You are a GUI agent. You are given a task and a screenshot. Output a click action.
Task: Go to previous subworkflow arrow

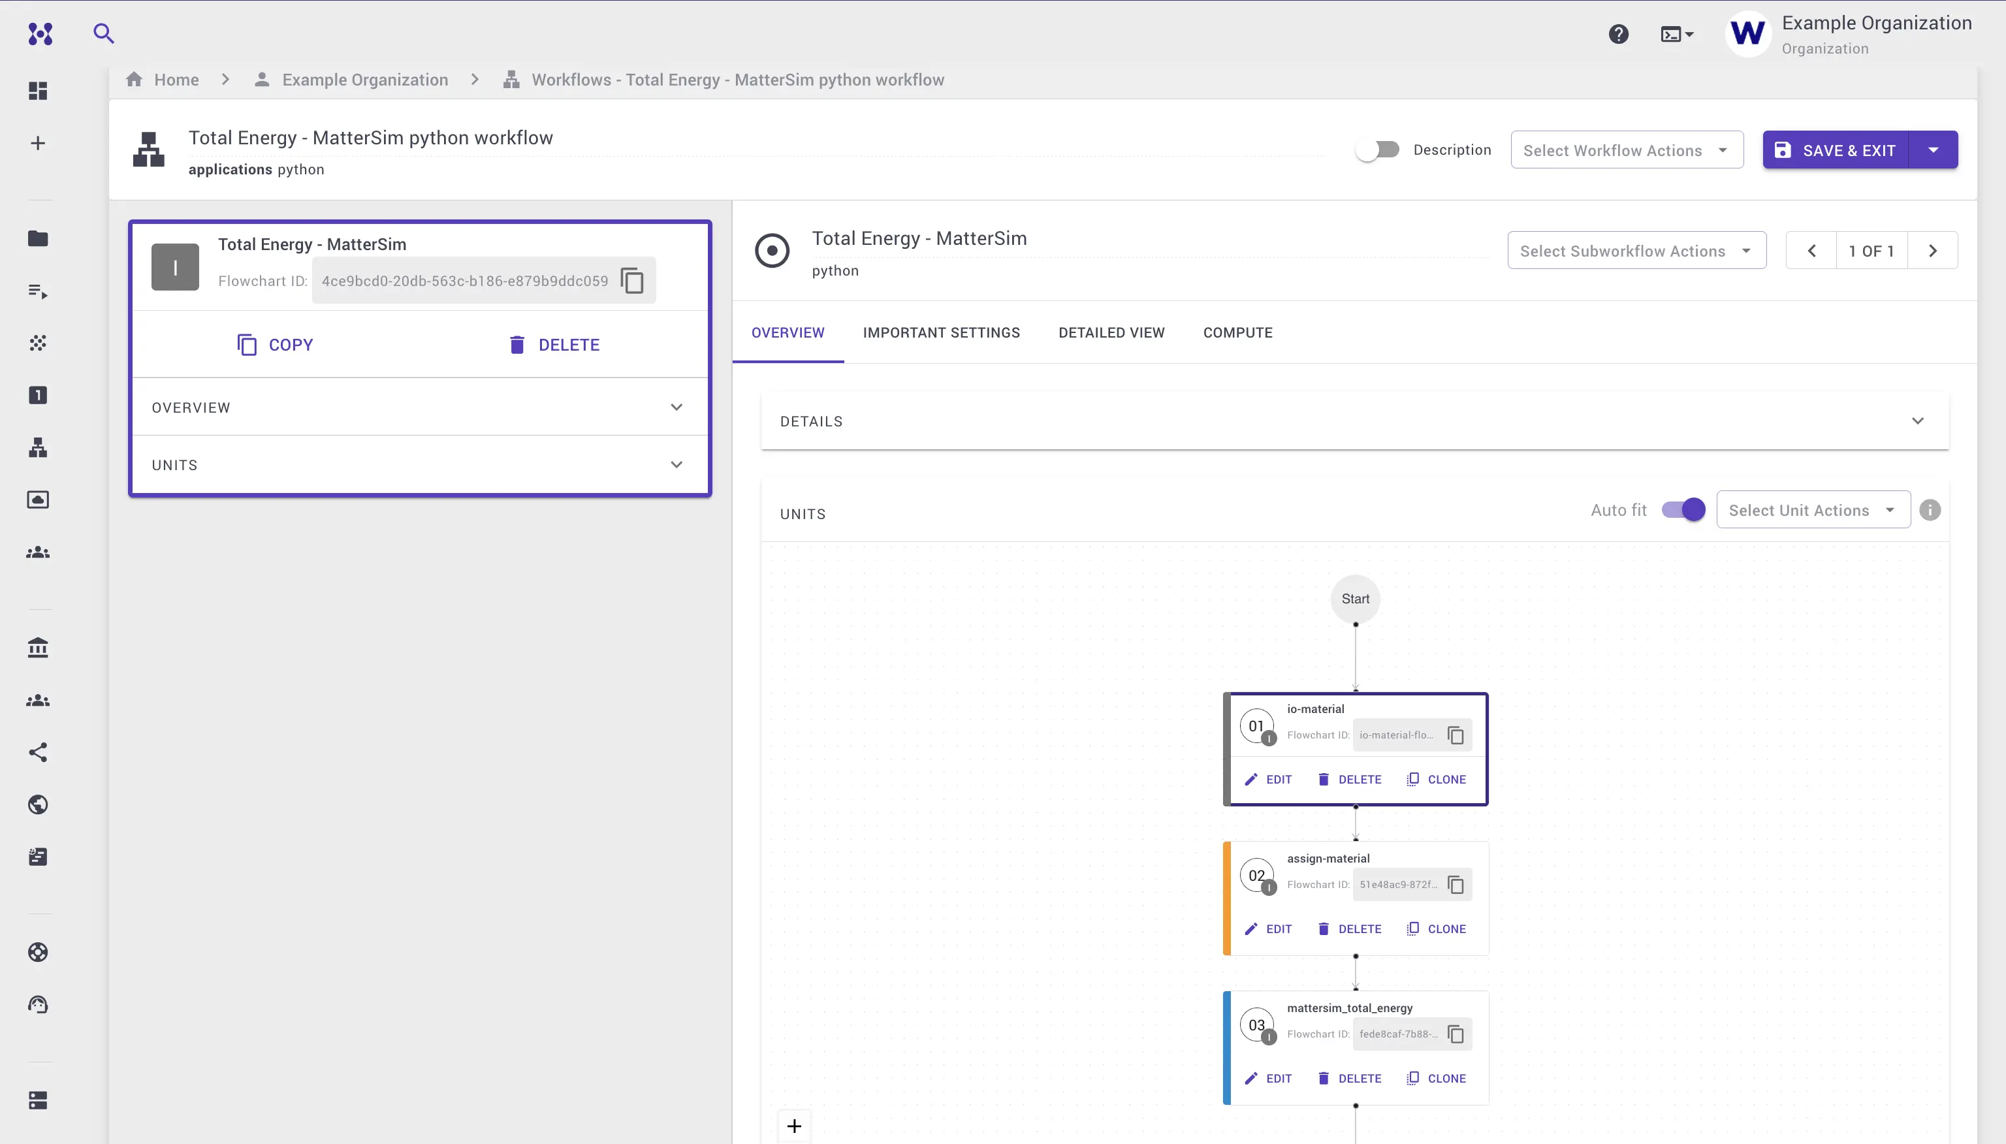pos(1811,251)
